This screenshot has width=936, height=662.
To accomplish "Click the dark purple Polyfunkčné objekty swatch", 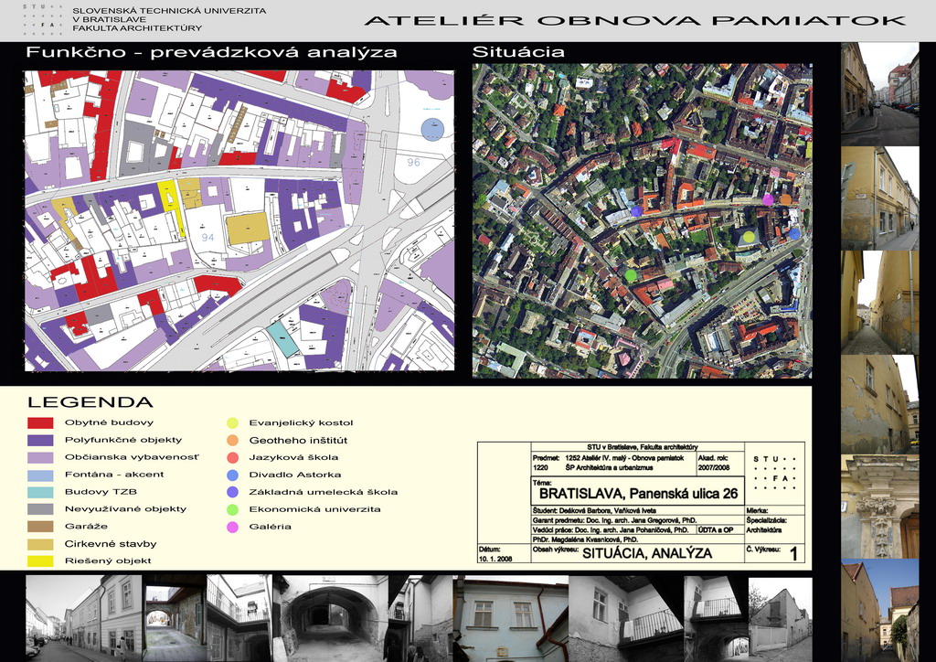I will pos(40,440).
